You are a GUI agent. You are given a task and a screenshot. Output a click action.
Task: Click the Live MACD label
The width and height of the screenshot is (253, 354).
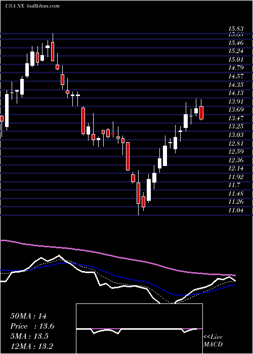pyautogui.click(x=213, y=341)
